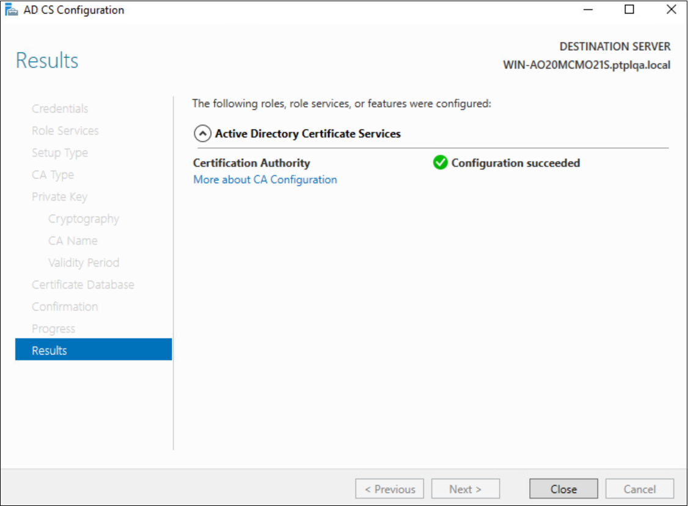This screenshot has height=506, width=688.
Task: Click the AD CS Configuration title bar icon
Action: [x=11, y=10]
